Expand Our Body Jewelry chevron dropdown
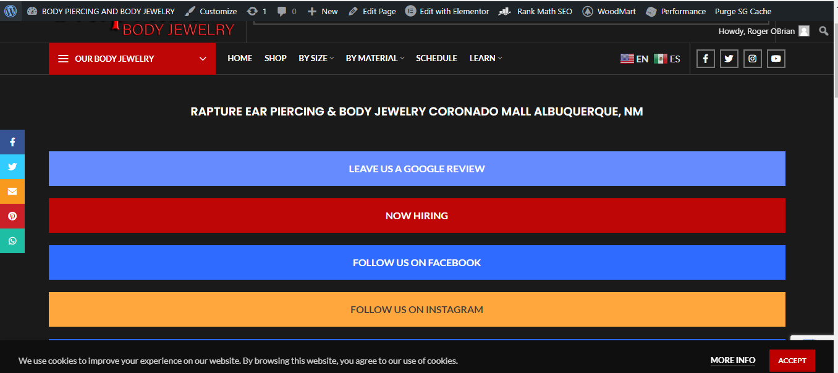Image resolution: width=838 pixels, height=373 pixels. click(x=203, y=59)
